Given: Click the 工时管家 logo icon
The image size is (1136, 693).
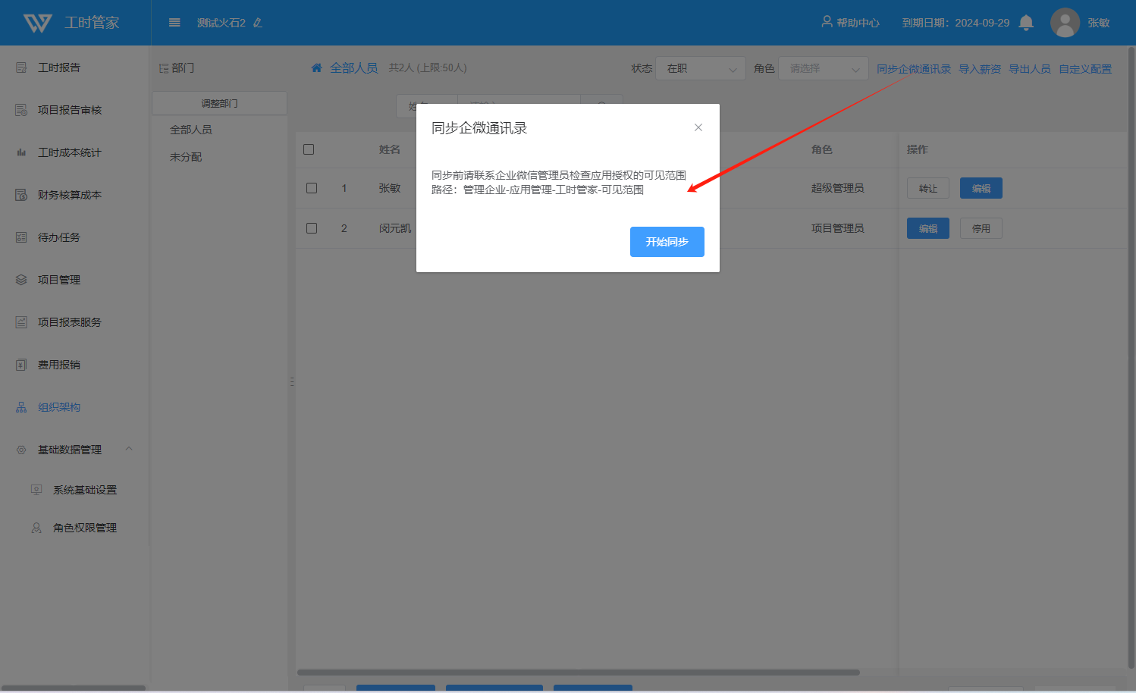Looking at the screenshot, I should tap(37, 23).
